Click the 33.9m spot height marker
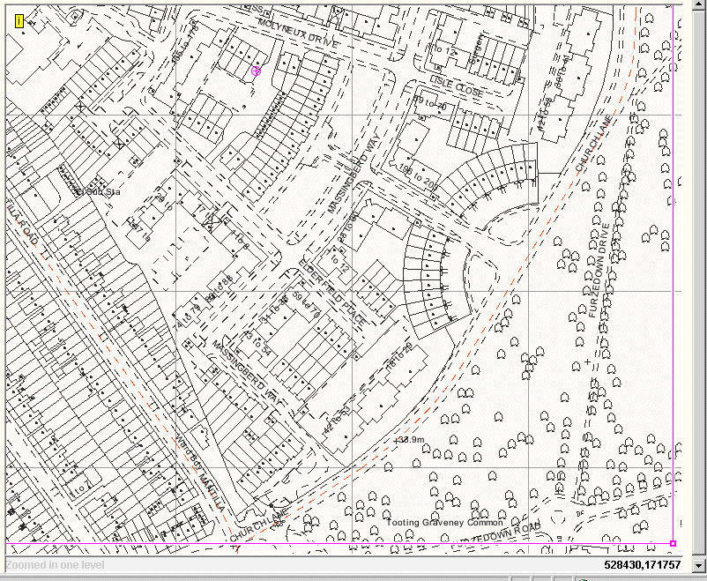This screenshot has width=707, height=581. point(409,439)
